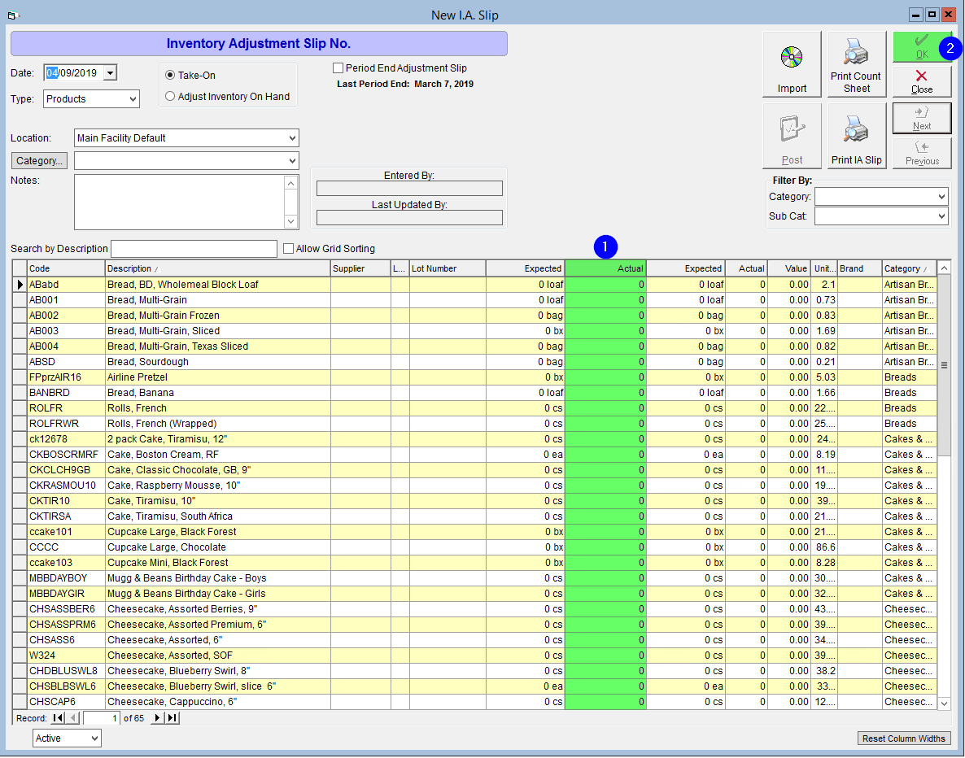Click code cell 'CKBOSCRMRF'
The width and height of the screenshot is (965, 758).
pyautogui.click(x=66, y=454)
